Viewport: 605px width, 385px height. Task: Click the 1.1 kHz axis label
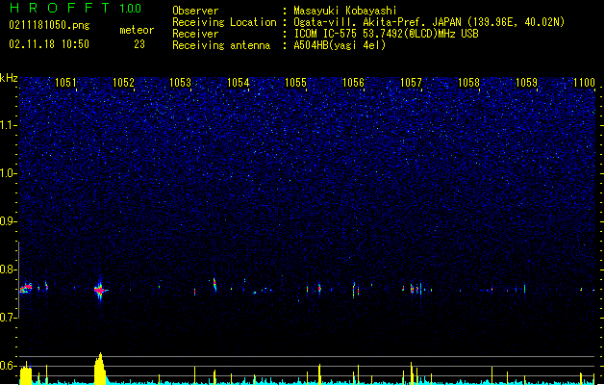(x=9, y=125)
